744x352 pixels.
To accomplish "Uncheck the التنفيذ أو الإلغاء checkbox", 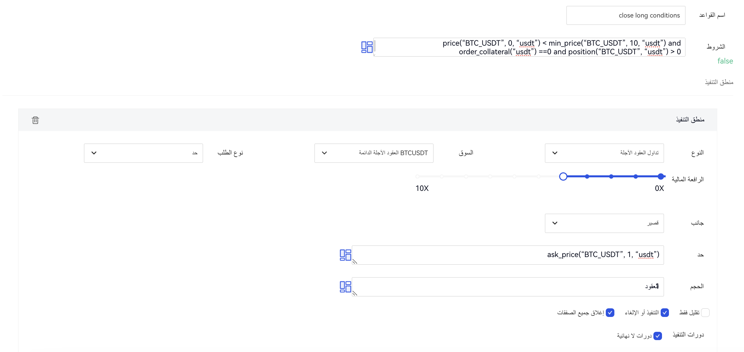I will point(665,313).
